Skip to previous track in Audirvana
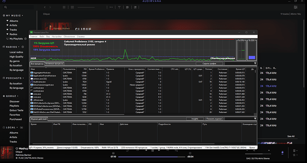The width and height of the screenshot is (307, 163). click(146, 150)
